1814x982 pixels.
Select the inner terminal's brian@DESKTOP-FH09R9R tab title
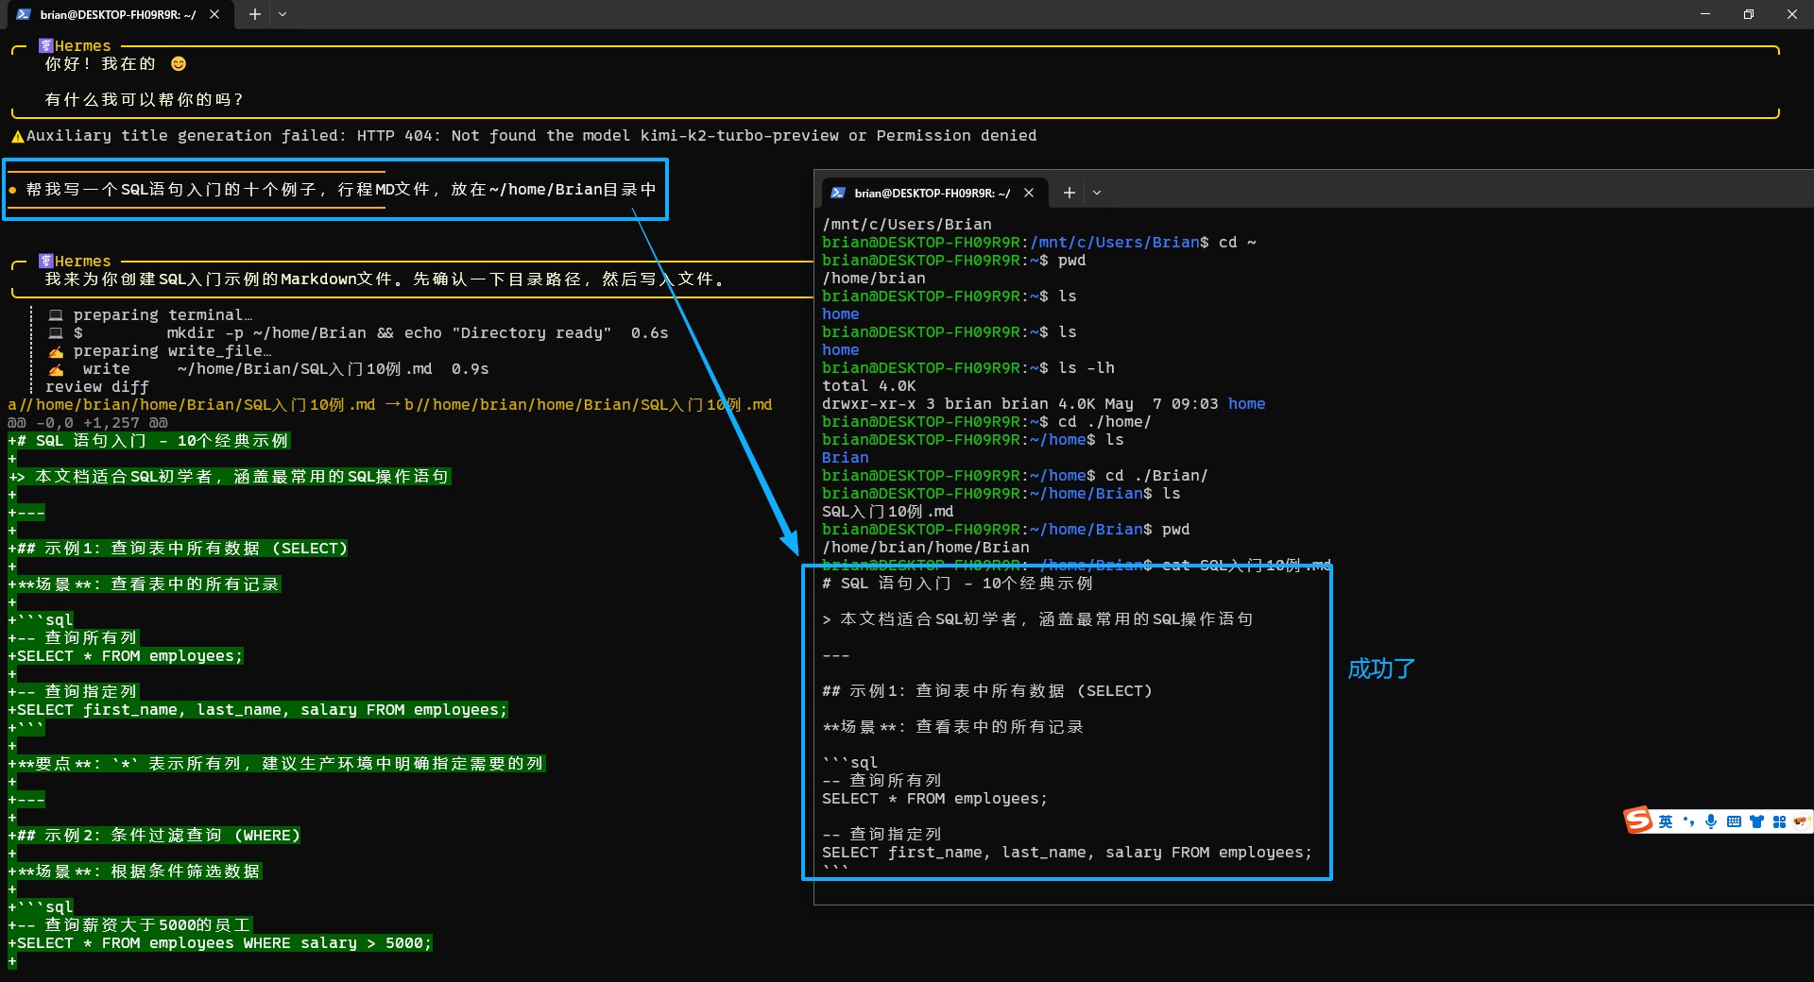coord(933,193)
